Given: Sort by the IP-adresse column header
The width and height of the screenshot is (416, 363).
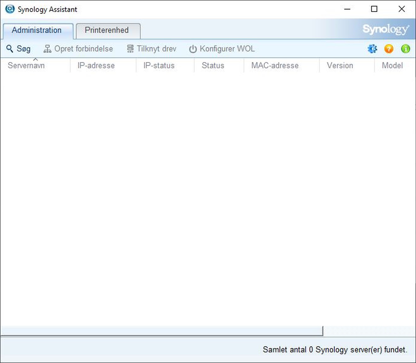Looking at the screenshot, I should click(103, 65).
